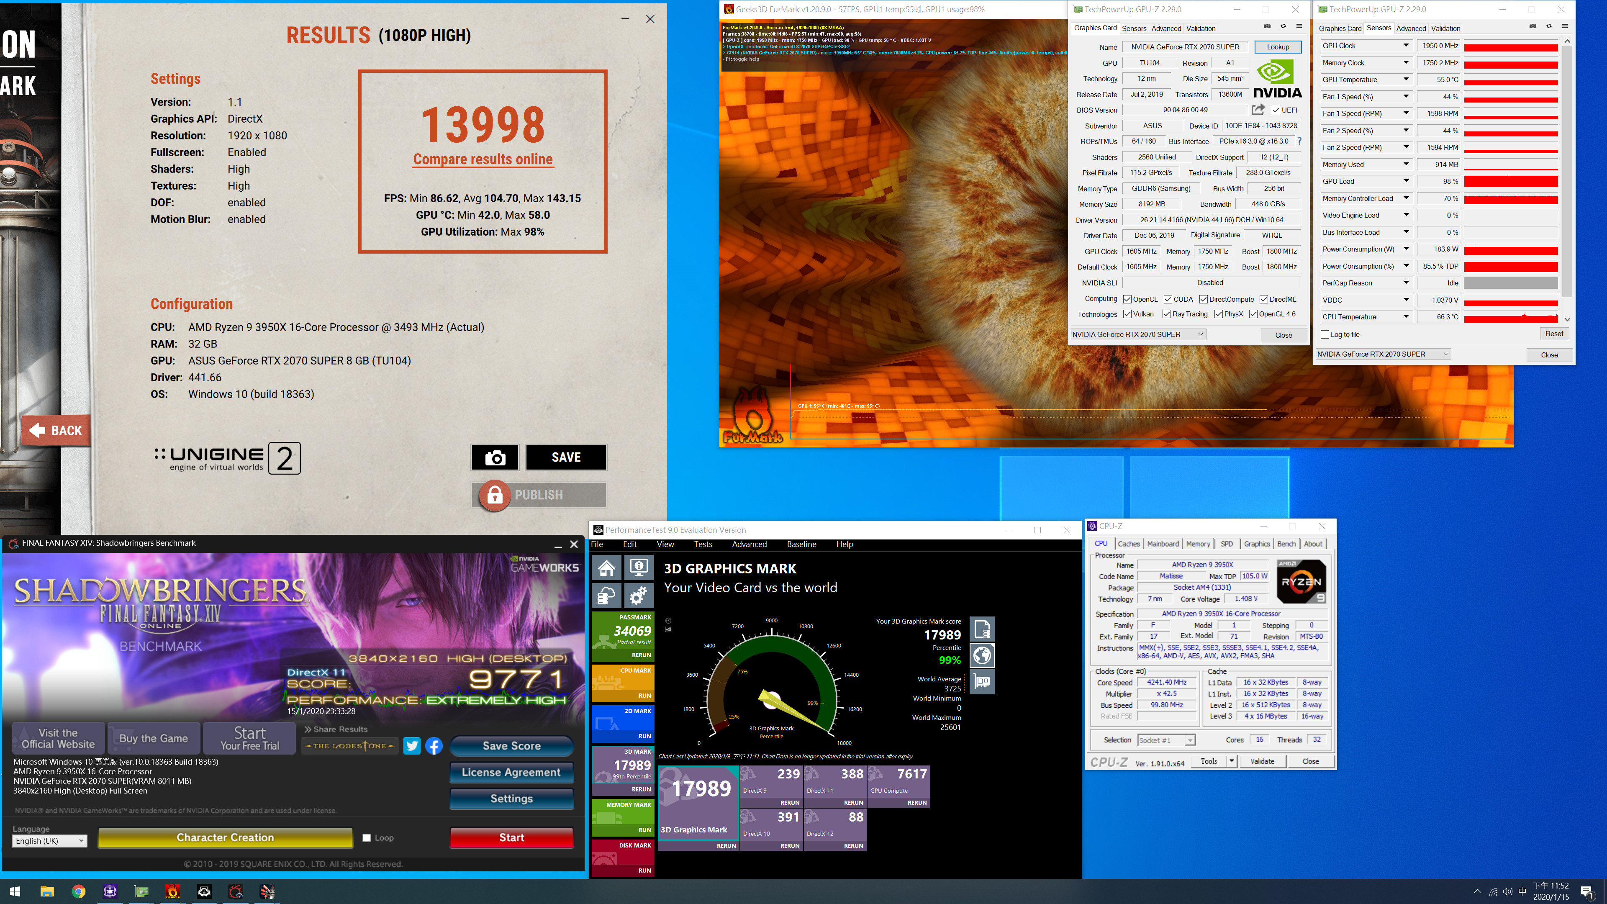Click the gauge chart view icon
The height and width of the screenshot is (904, 1607).
pos(668,621)
